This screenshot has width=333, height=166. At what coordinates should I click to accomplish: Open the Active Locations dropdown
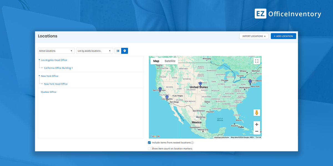point(56,51)
